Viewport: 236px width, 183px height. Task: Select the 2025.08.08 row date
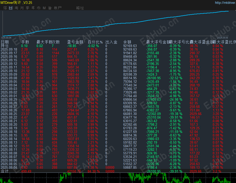point(9,153)
